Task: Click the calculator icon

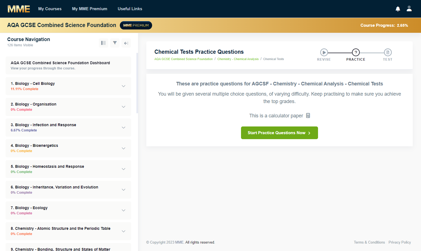Action: point(308,115)
